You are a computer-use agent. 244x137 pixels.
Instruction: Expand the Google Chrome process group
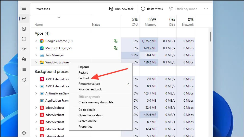[x=36, y=41]
